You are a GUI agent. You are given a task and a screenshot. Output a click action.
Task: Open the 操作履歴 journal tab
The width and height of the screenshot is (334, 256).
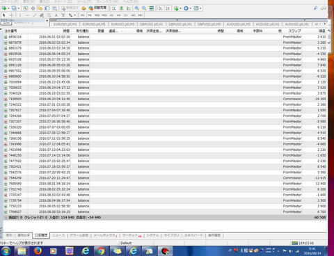[x=214, y=235]
